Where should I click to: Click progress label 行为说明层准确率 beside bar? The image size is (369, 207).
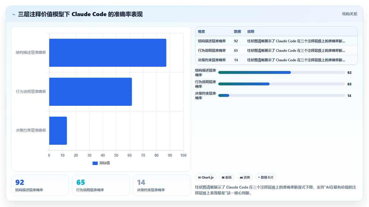tap(206, 84)
